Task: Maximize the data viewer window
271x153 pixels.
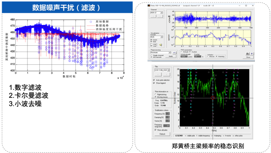Action: 246,6
